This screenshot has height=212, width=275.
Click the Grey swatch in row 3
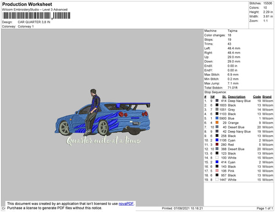pos(217,109)
